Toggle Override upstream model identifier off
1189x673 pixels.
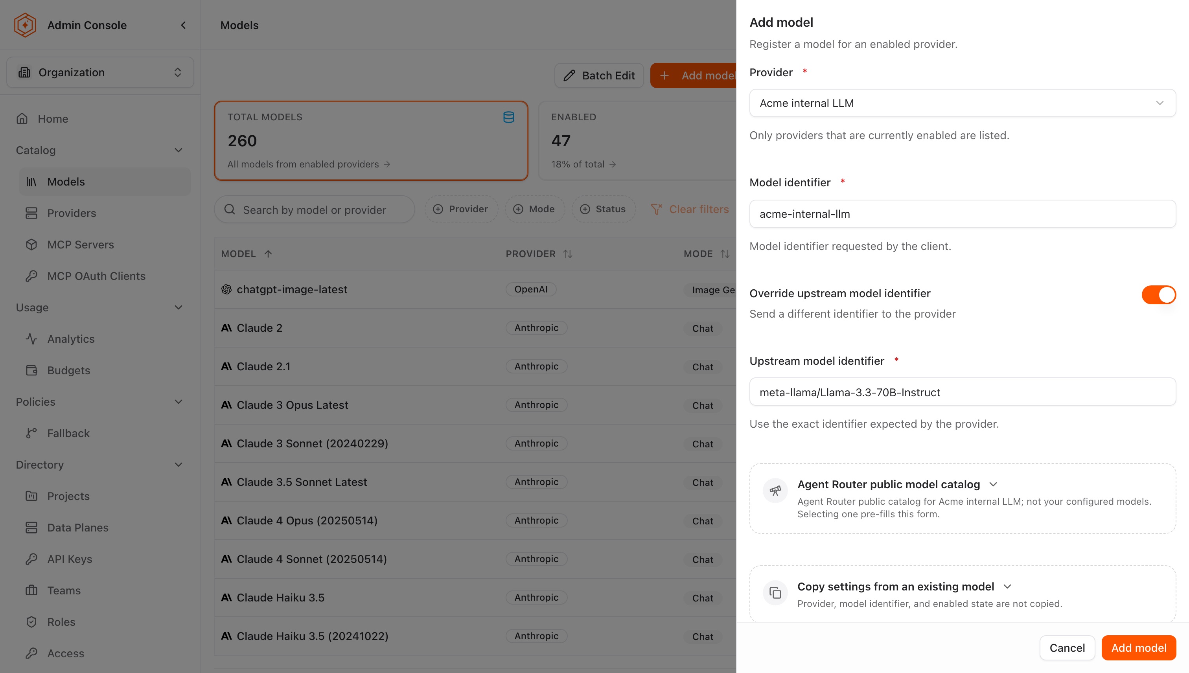tap(1158, 294)
